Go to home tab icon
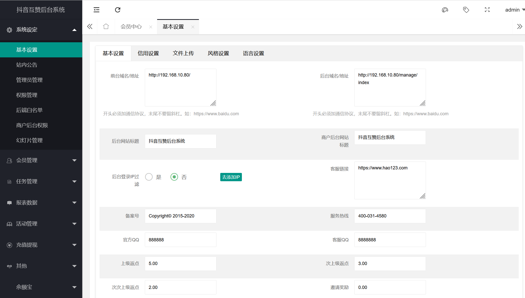The height and width of the screenshot is (298, 525). pyautogui.click(x=106, y=26)
